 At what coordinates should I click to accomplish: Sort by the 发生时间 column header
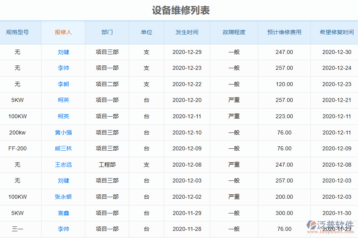pos(187,33)
